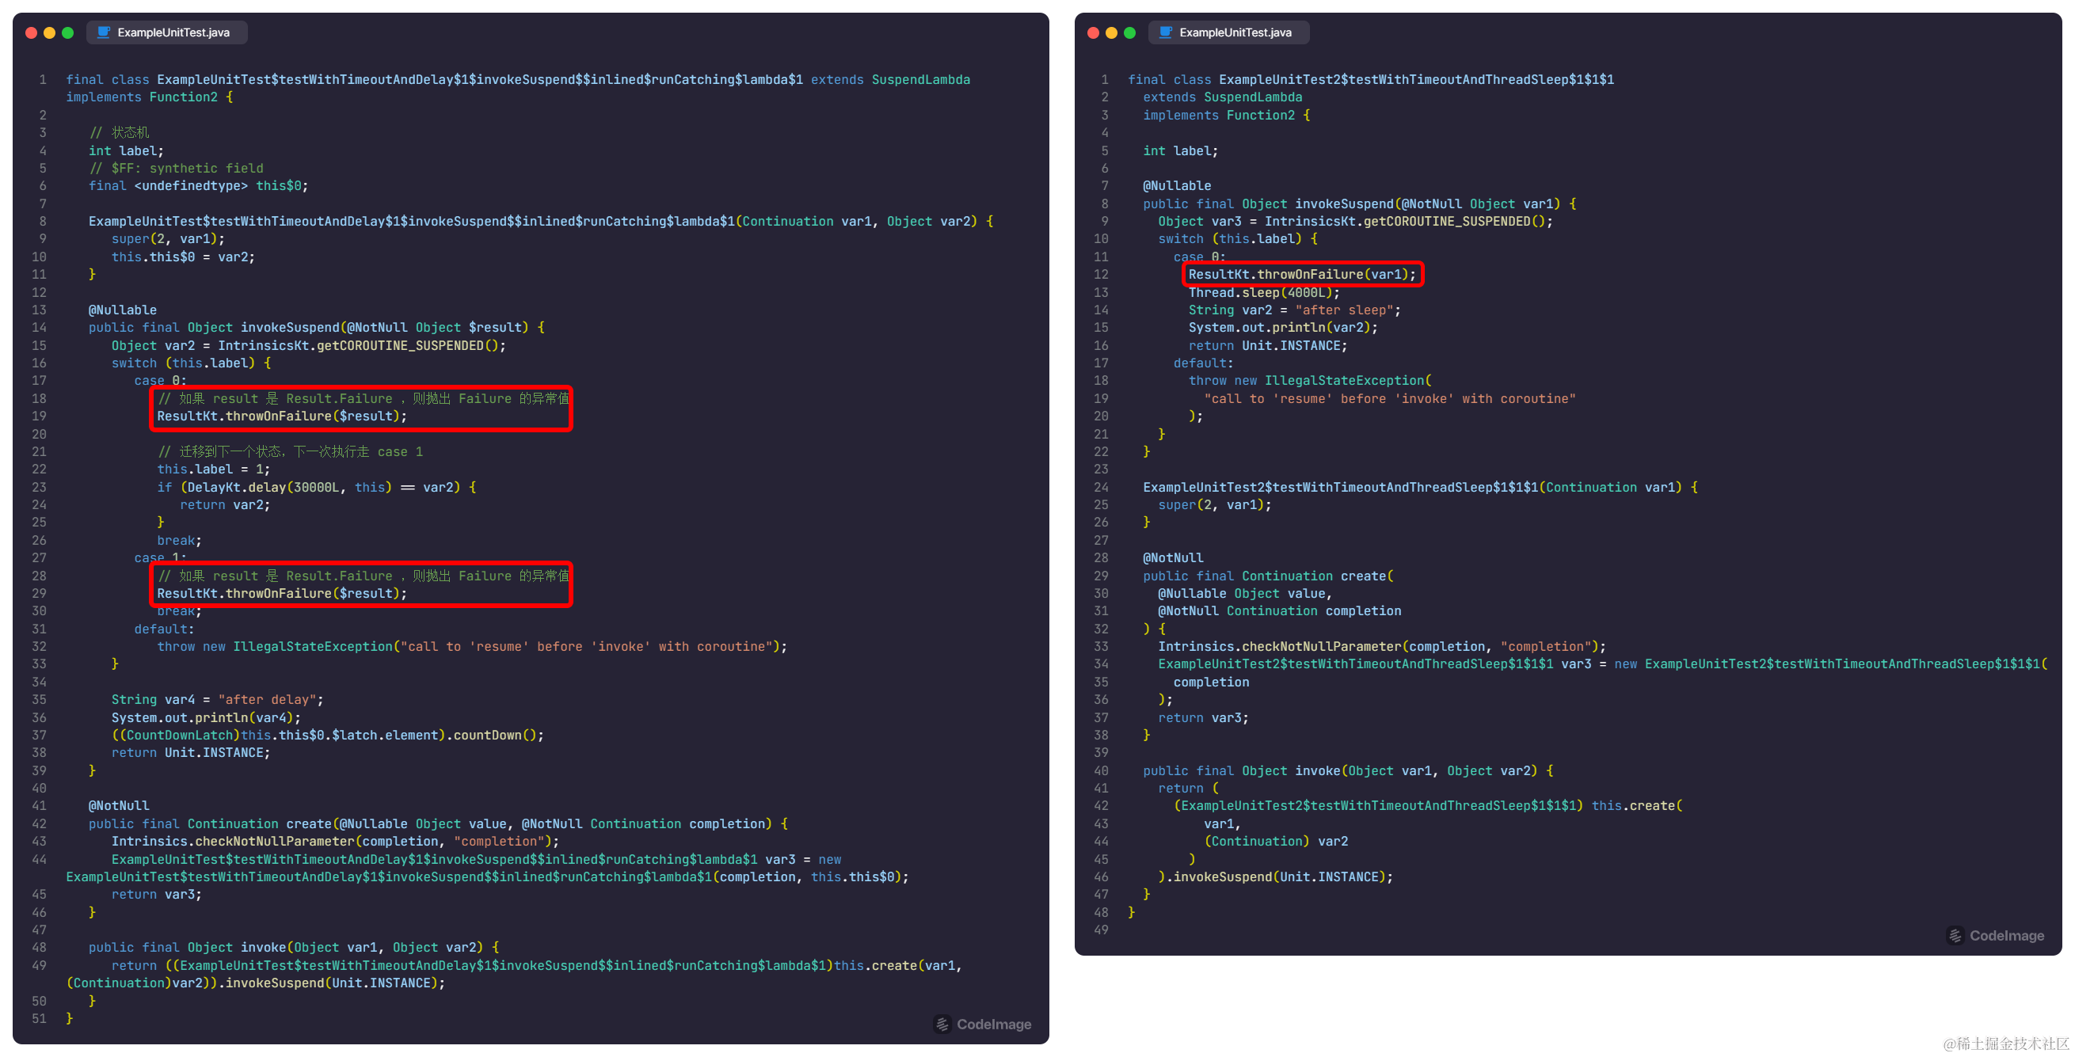Click 'public final Object invoke' on right window line 40
Screen dimensions: 2075x1057
[x=1348, y=770]
